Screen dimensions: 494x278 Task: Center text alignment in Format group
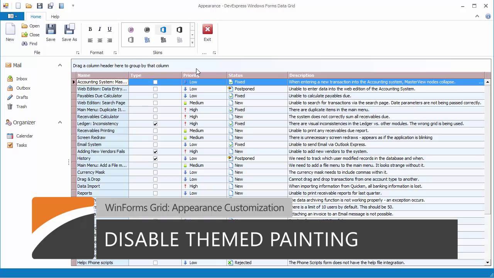[100, 40]
